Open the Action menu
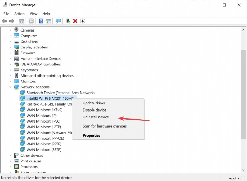This screenshot has height=181, width=247. [19, 14]
